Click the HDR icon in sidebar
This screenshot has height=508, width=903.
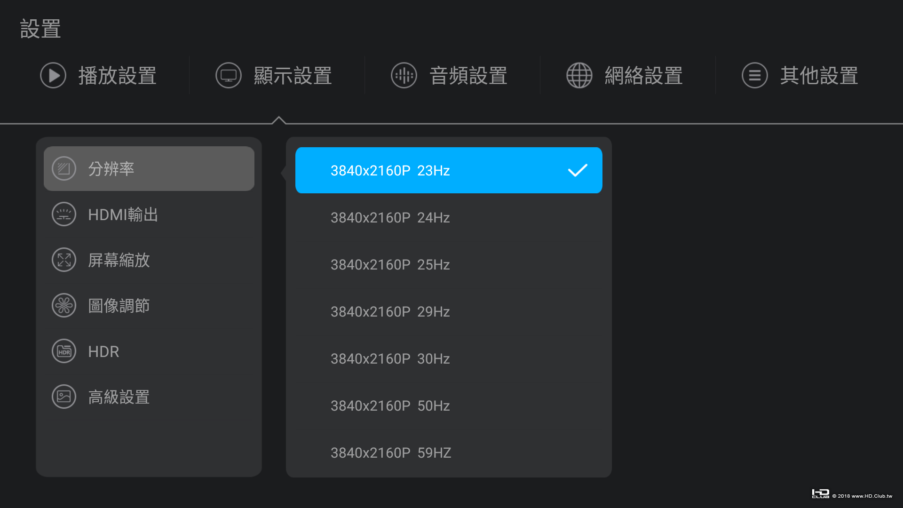(64, 351)
